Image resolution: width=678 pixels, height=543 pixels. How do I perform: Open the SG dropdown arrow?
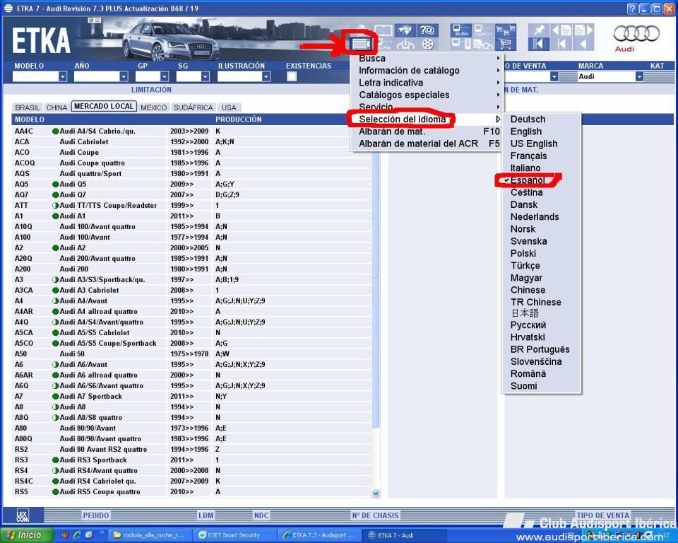pos(205,76)
